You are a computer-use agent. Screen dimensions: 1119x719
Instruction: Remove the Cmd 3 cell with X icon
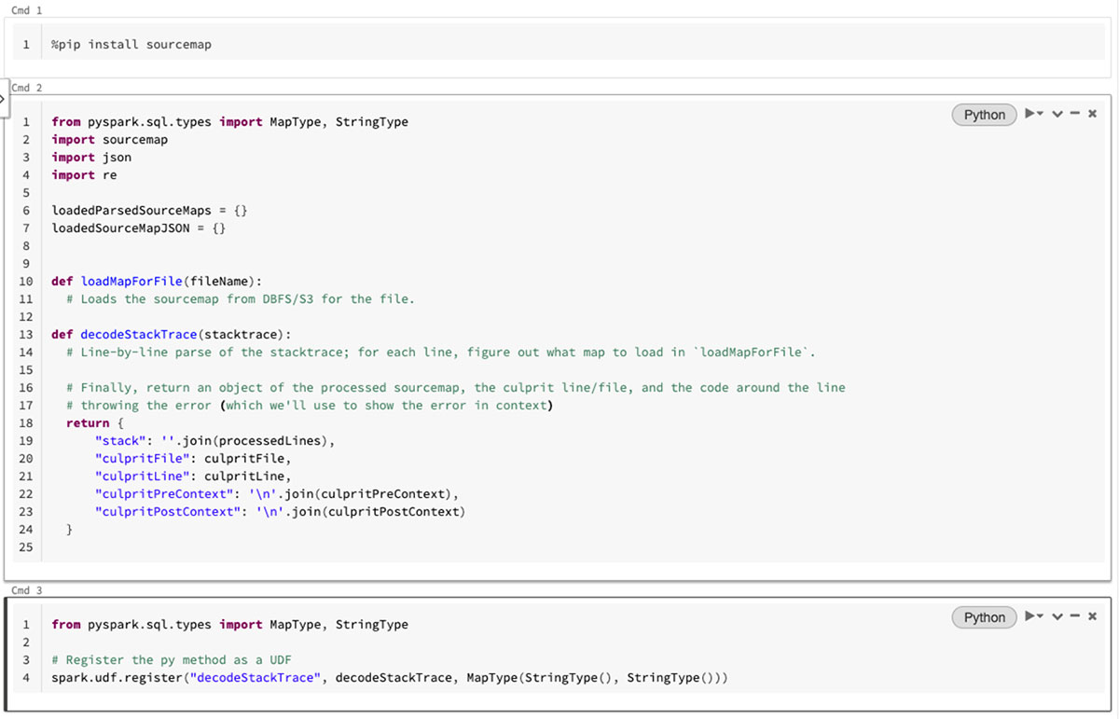[x=1092, y=616]
